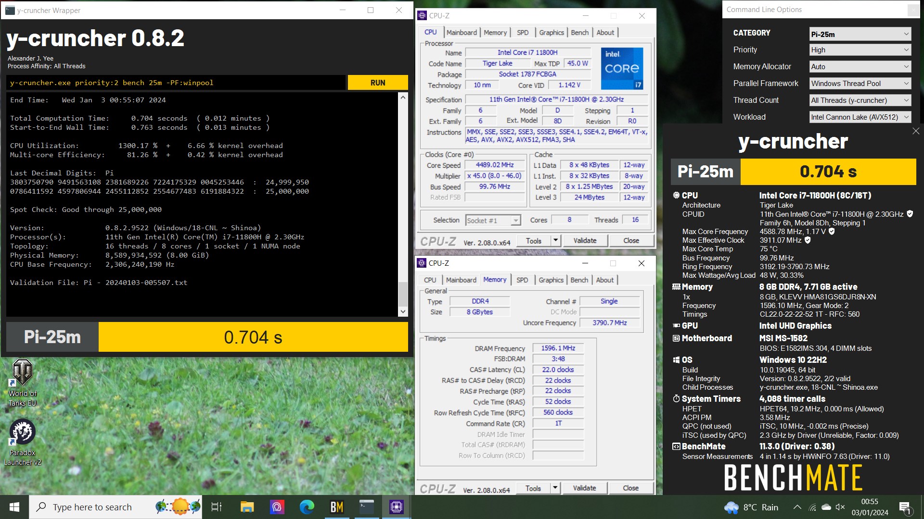Click scroll-up arrow in y-cruncher output

point(403,97)
